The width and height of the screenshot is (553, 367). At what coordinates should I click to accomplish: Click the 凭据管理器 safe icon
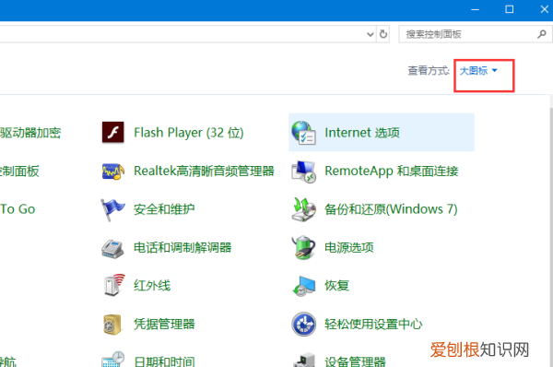tap(112, 324)
